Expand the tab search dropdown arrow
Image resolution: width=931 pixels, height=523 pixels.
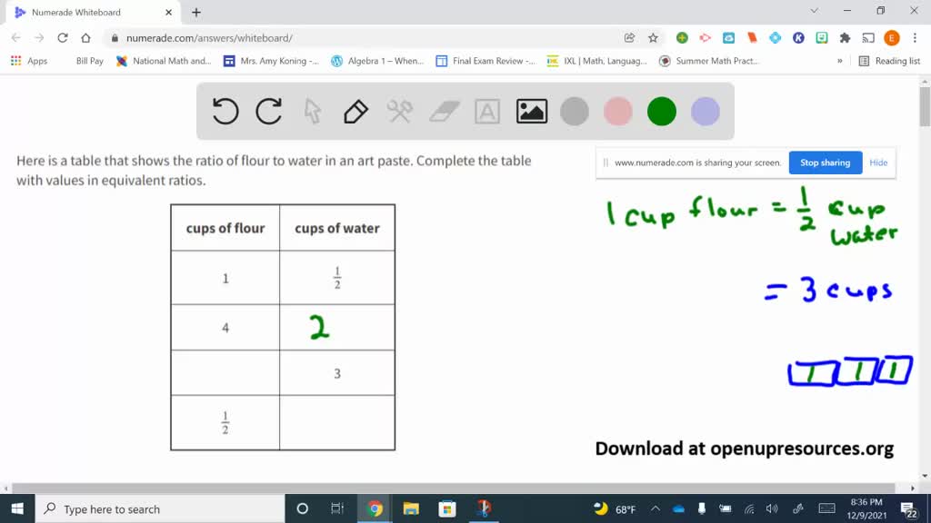tap(814, 11)
